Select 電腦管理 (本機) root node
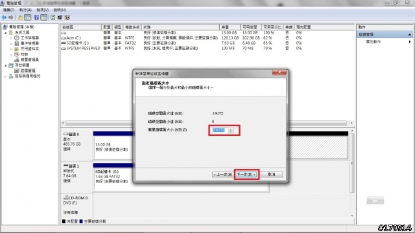 [x=21, y=27]
